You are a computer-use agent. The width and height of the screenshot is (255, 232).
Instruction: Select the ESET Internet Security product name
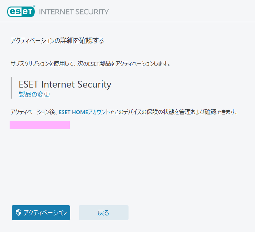[x=65, y=84]
